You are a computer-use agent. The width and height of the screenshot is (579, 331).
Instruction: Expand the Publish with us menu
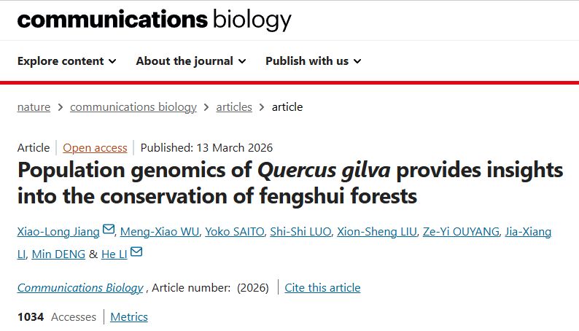[x=313, y=61]
